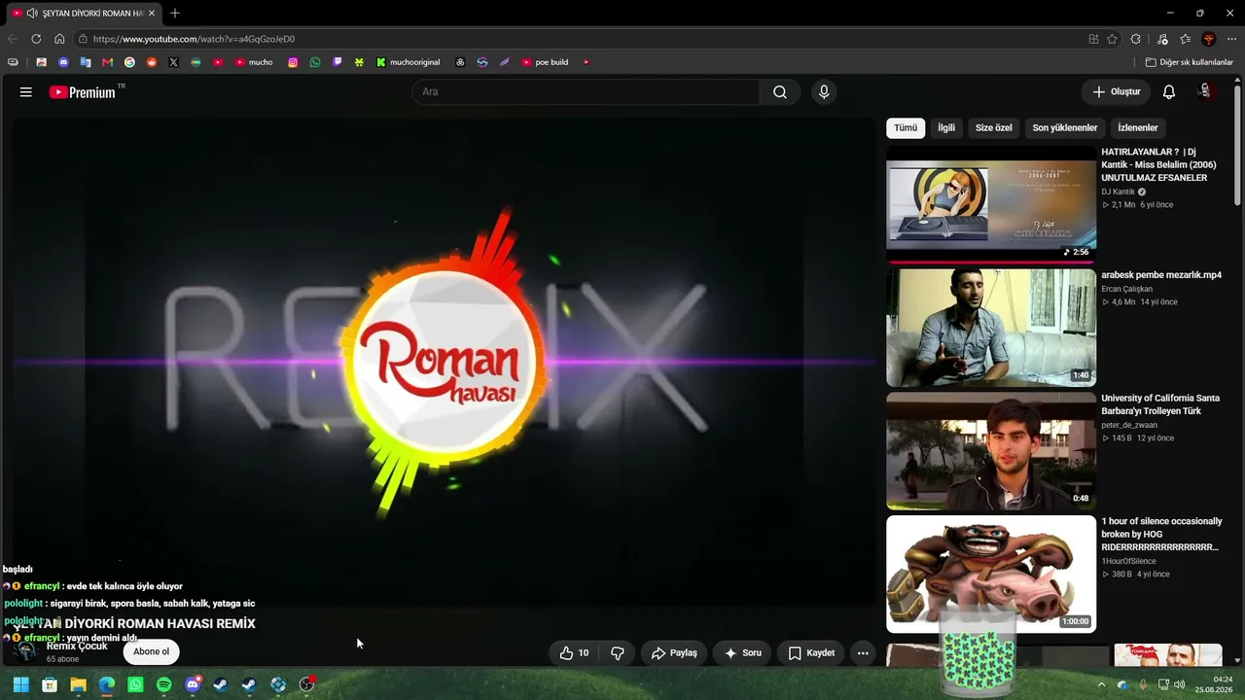Open arabesk pembe mezarlık video thumbnail
This screenshot has height=700, width=1245.
coord(991,328)
